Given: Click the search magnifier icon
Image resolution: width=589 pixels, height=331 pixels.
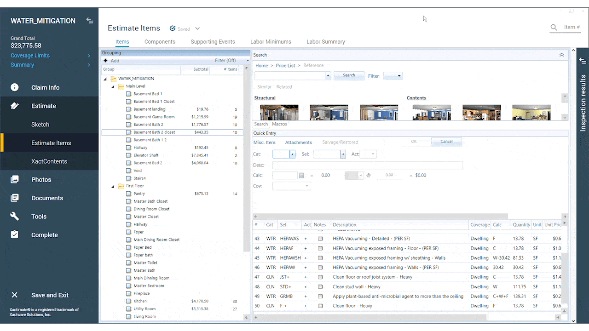Looking at the screenshot, I should [x=554, y=28].
